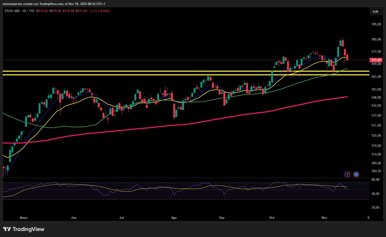Click the 548,00 price axis label
The width and height of the screenshot is (386, 237).
click(x=376, y=98)
